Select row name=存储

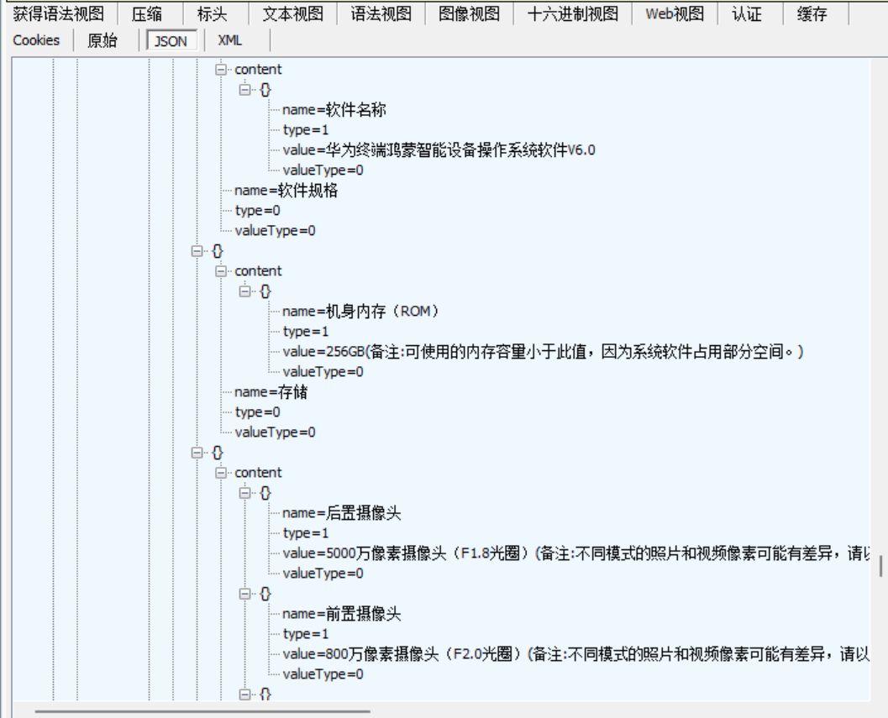[271, 392]
